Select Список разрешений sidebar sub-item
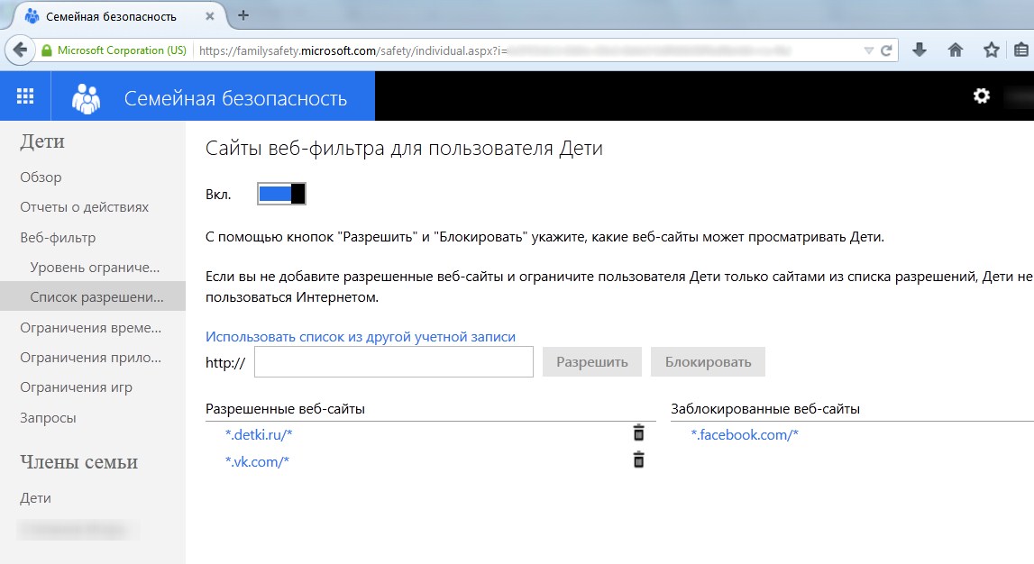 (x=93, y=297)
